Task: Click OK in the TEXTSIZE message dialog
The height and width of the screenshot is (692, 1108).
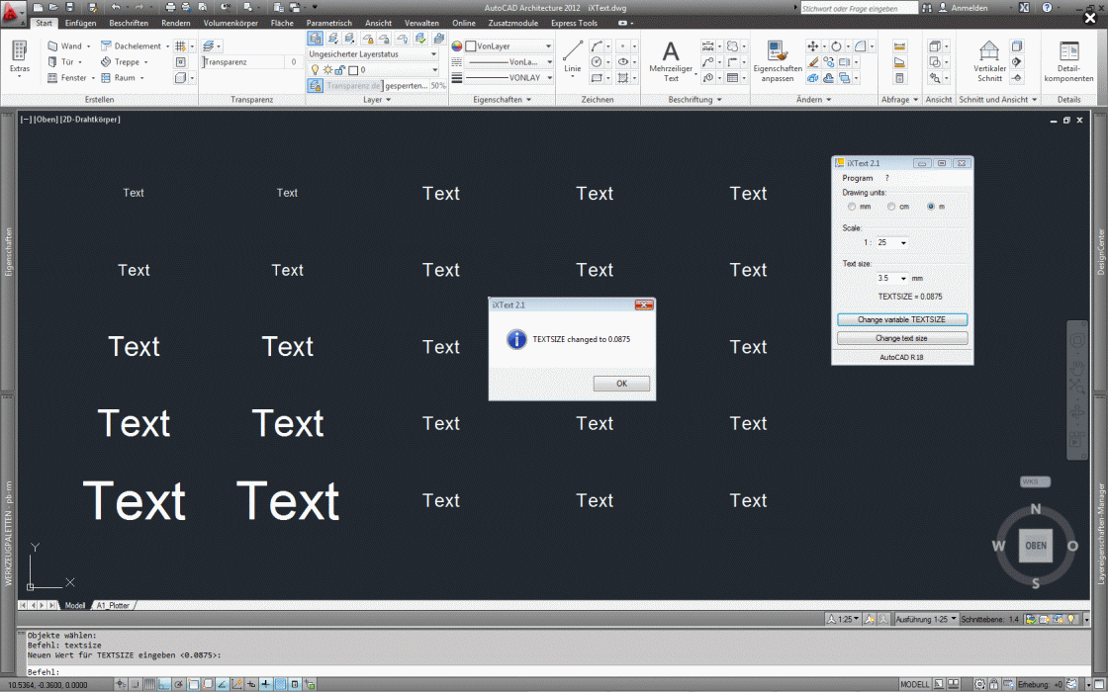Action: [621, 384]
